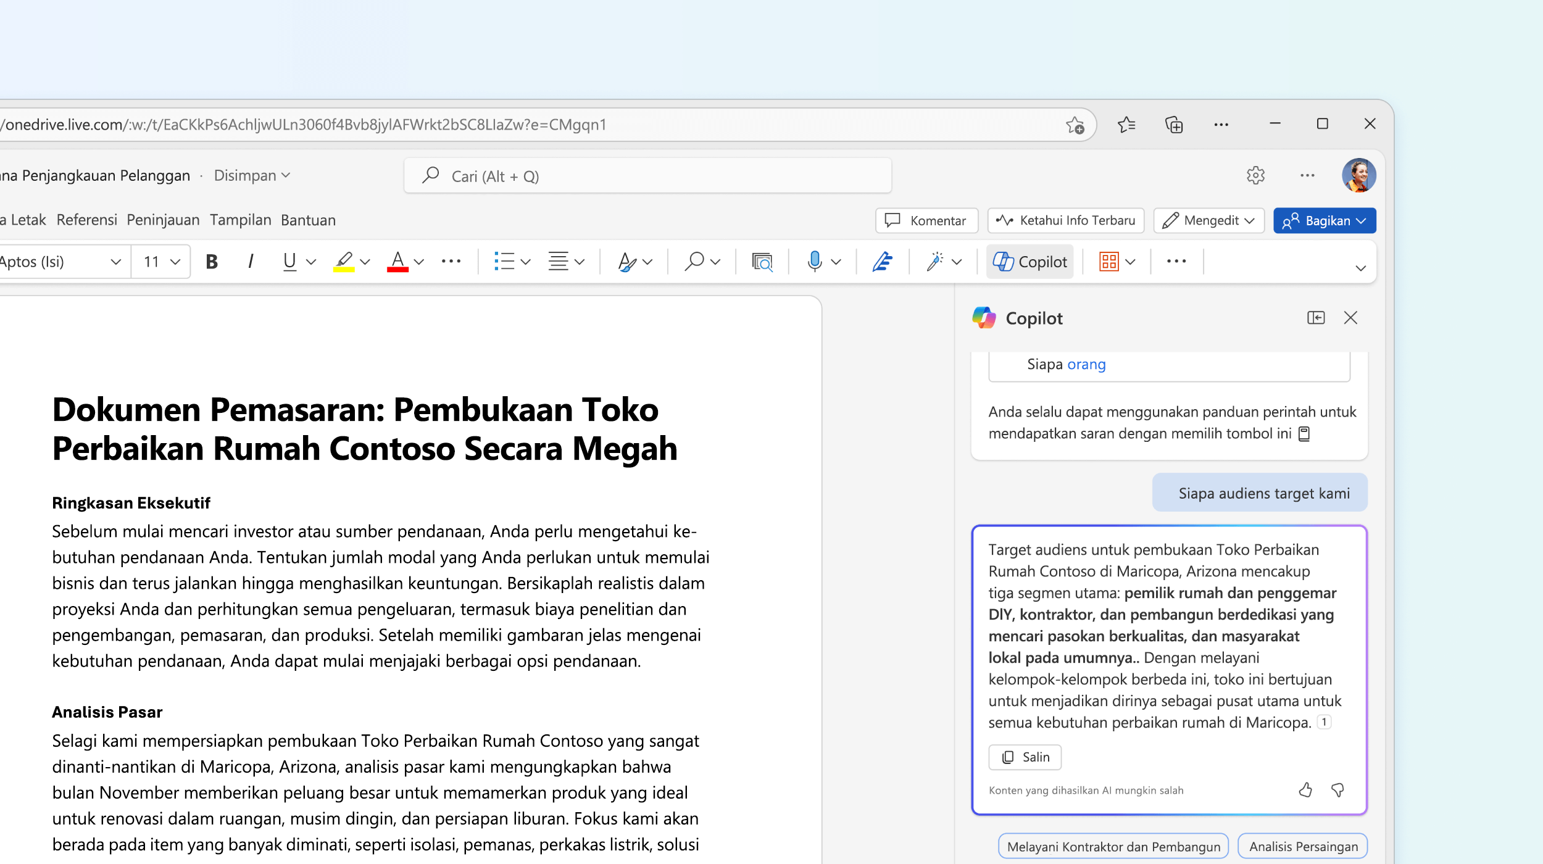Click Ketahui Info Terbaru button

click(1066, 220)
